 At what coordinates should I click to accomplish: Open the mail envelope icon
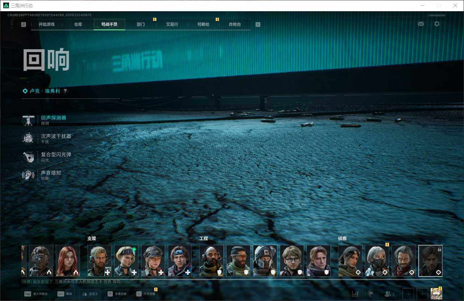click(x=421, y=24)
